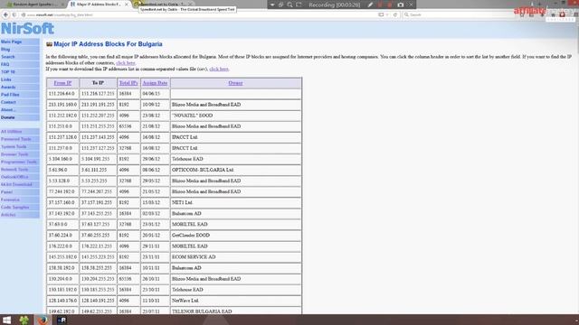Select the Telehouse EAD cell dated 29/06/12

pos(236,159)
